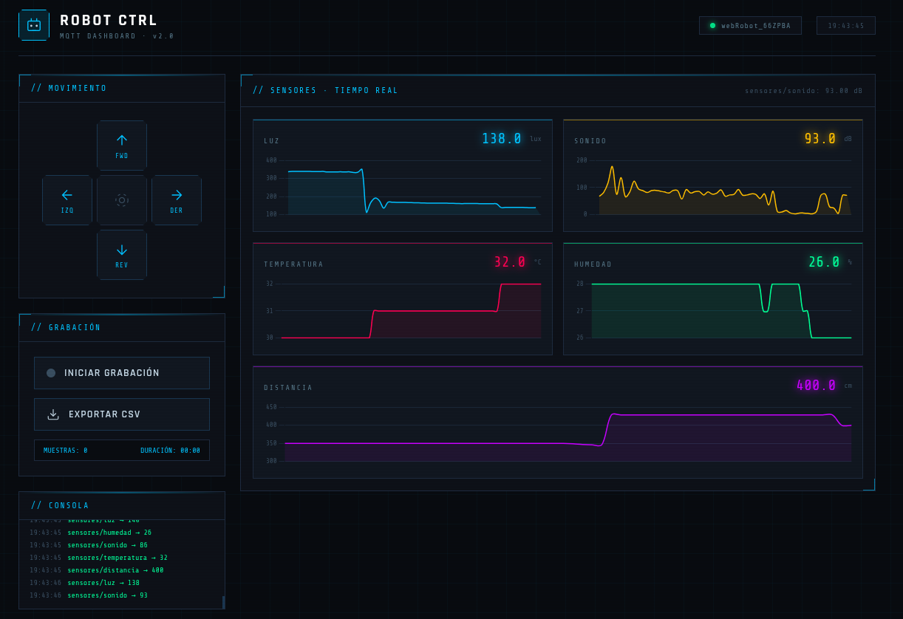903x619 pixels.
Task: Click the HUMEDAD card label
Action: [593, 264]
